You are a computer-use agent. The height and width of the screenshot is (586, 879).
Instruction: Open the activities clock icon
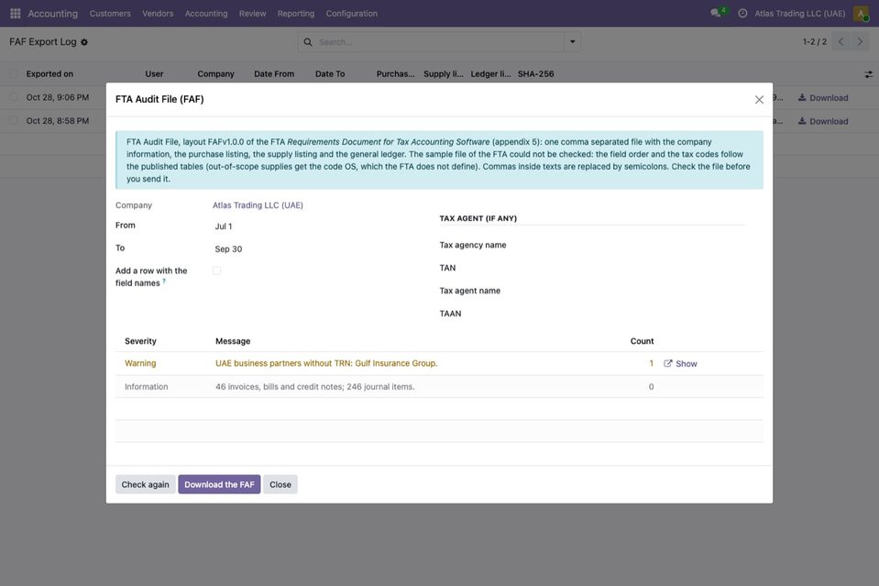742,13
